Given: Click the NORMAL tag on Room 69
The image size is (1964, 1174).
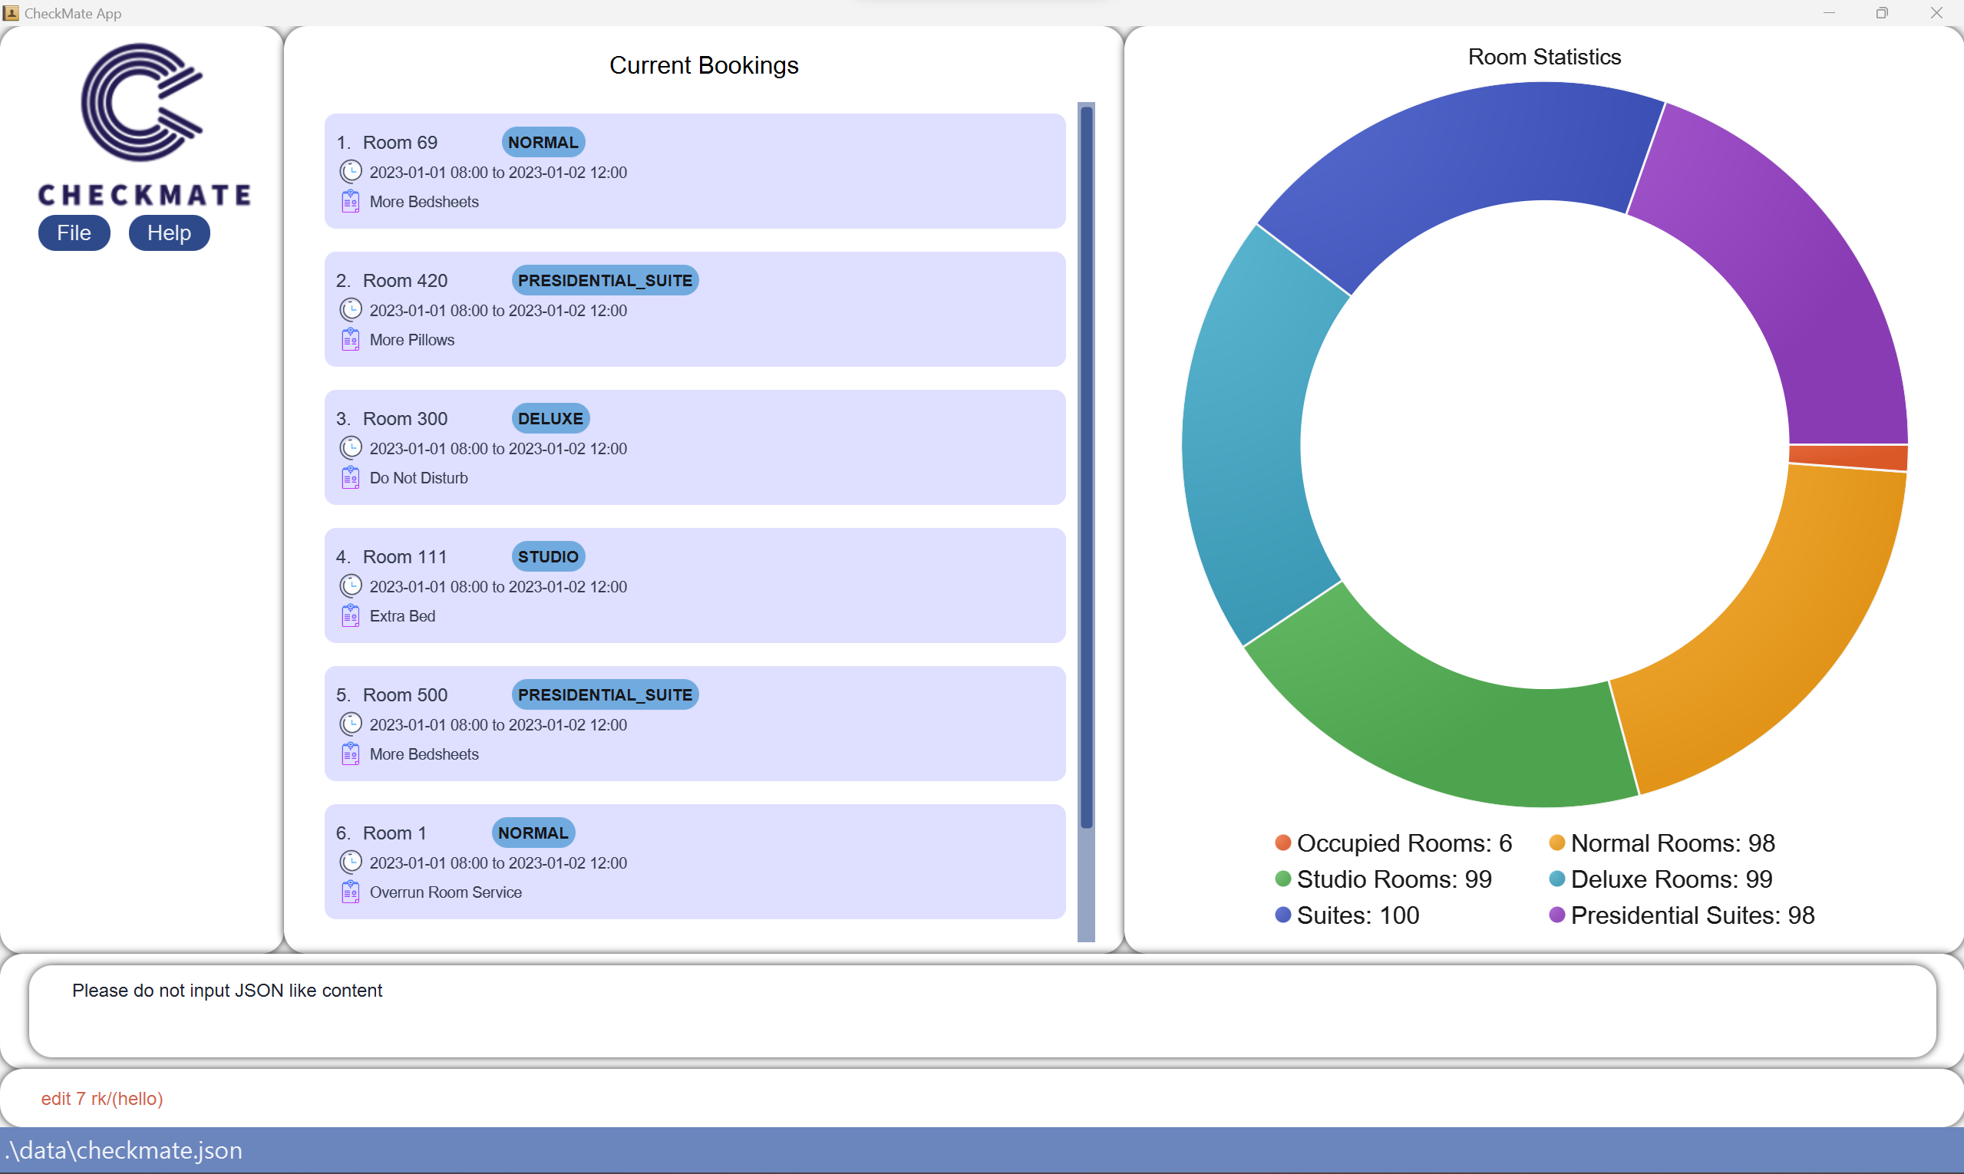Looking at the screenshot, I should (543, 143).
